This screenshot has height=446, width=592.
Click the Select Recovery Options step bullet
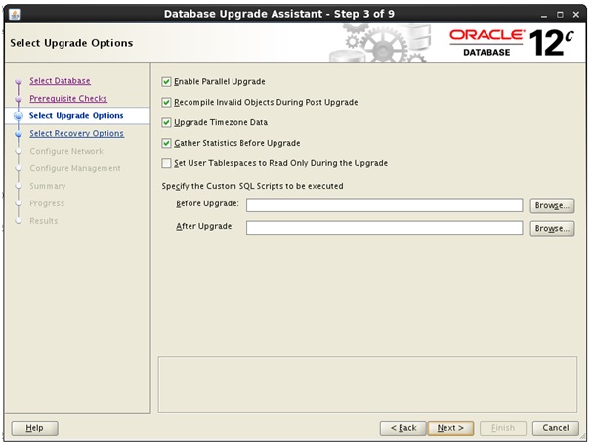18,134
